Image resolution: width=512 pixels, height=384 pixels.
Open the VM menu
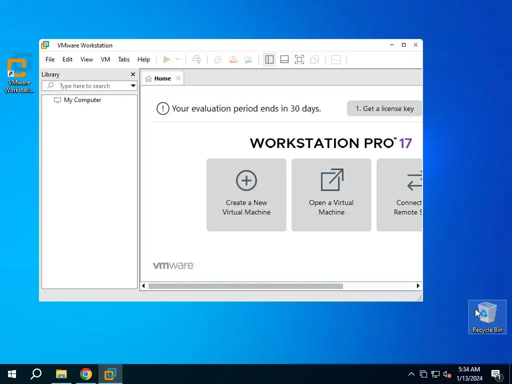point(105,59)
